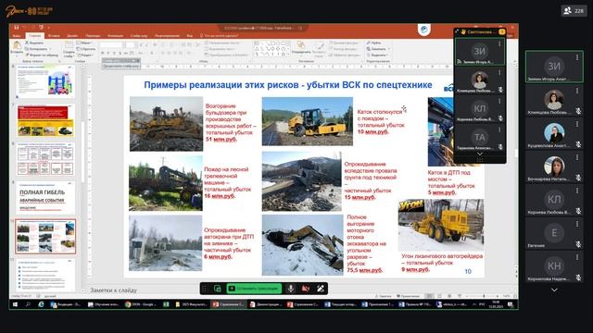The width and height of the screenshot is (593, 333).
Task: Open the participants count icon showing 228
Action: click(574, 10)
